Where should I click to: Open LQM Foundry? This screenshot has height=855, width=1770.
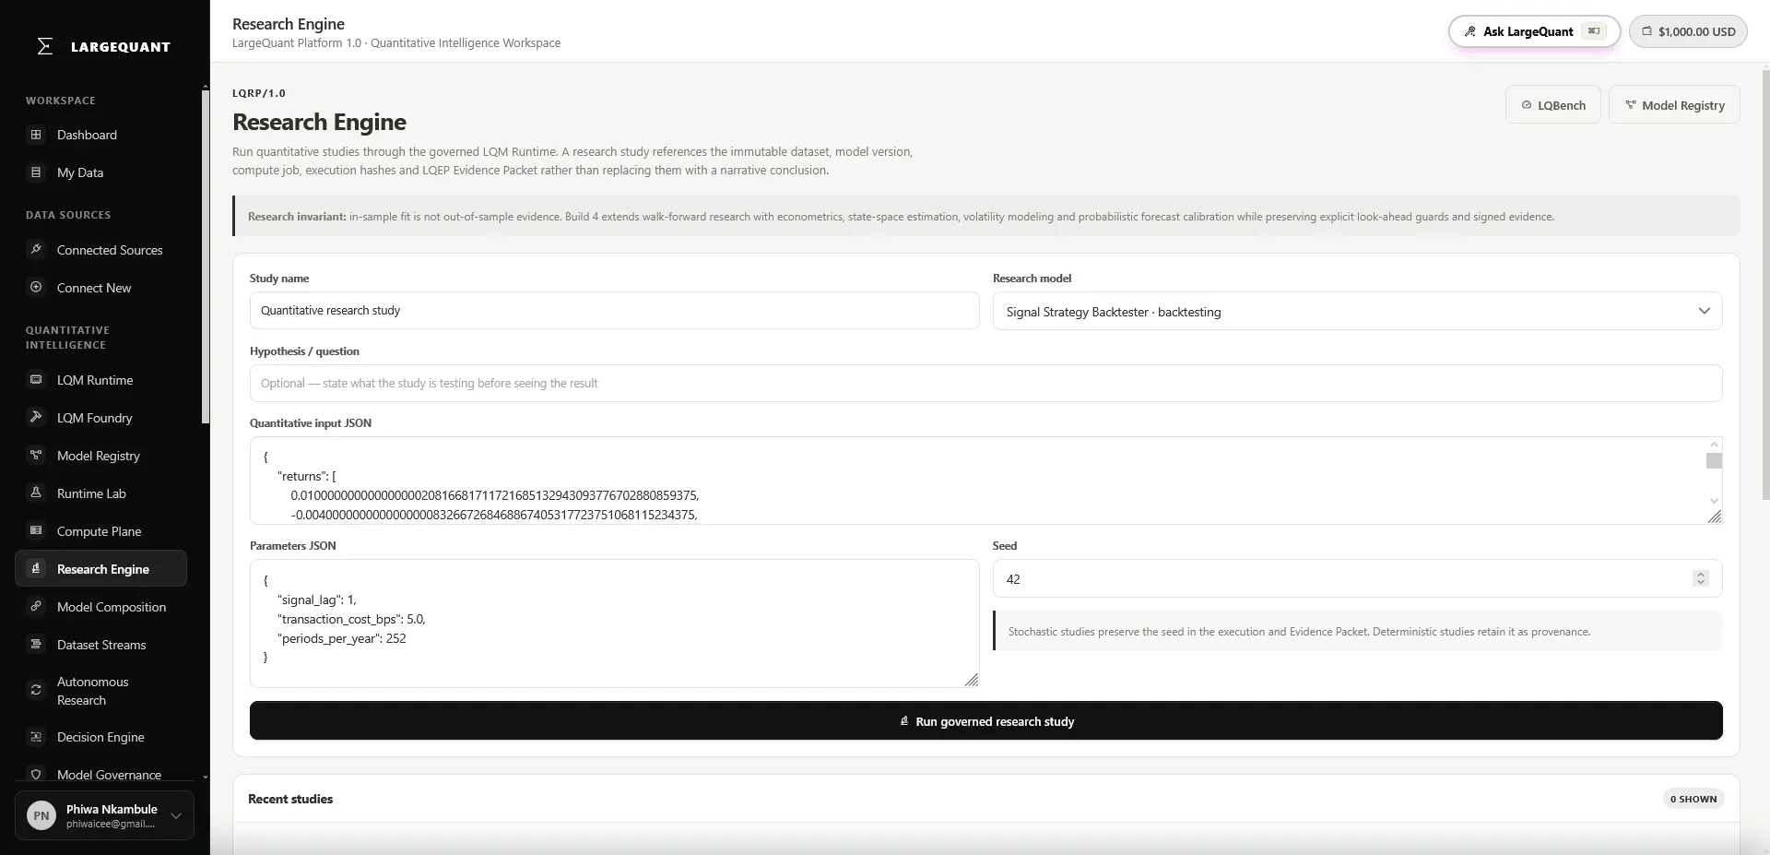point(100,418)
